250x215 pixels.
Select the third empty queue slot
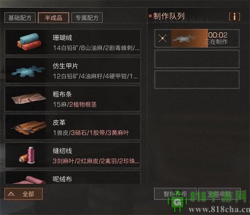point(197,79)
